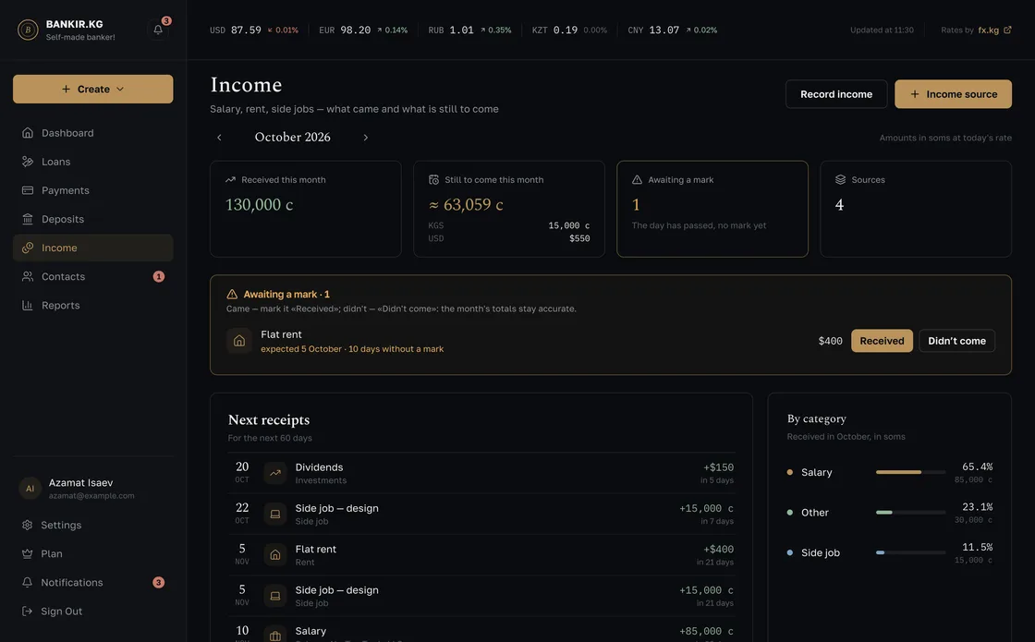
Task: Go to previous month with left chevron
Action: [219, 138]
